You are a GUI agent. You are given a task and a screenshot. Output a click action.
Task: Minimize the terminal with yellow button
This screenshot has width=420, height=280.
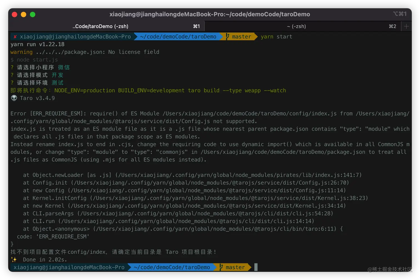(24, 14)
